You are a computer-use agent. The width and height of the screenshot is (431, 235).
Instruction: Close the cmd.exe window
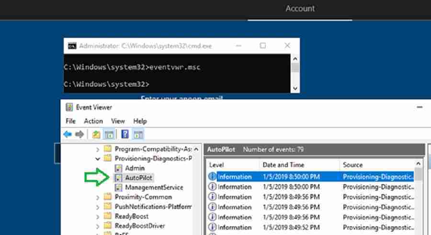point(287,45)
